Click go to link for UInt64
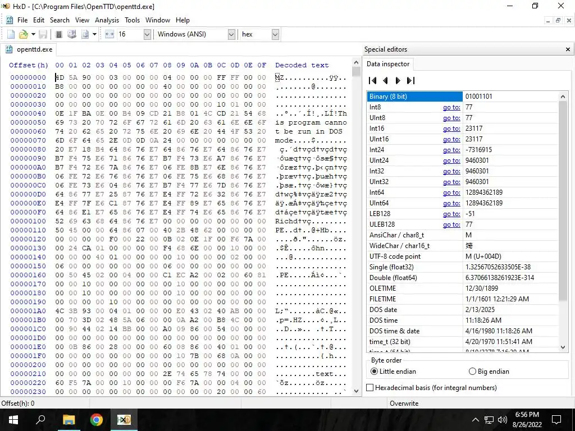The width and height of the screenshot is (575, 431). (451, 203)
